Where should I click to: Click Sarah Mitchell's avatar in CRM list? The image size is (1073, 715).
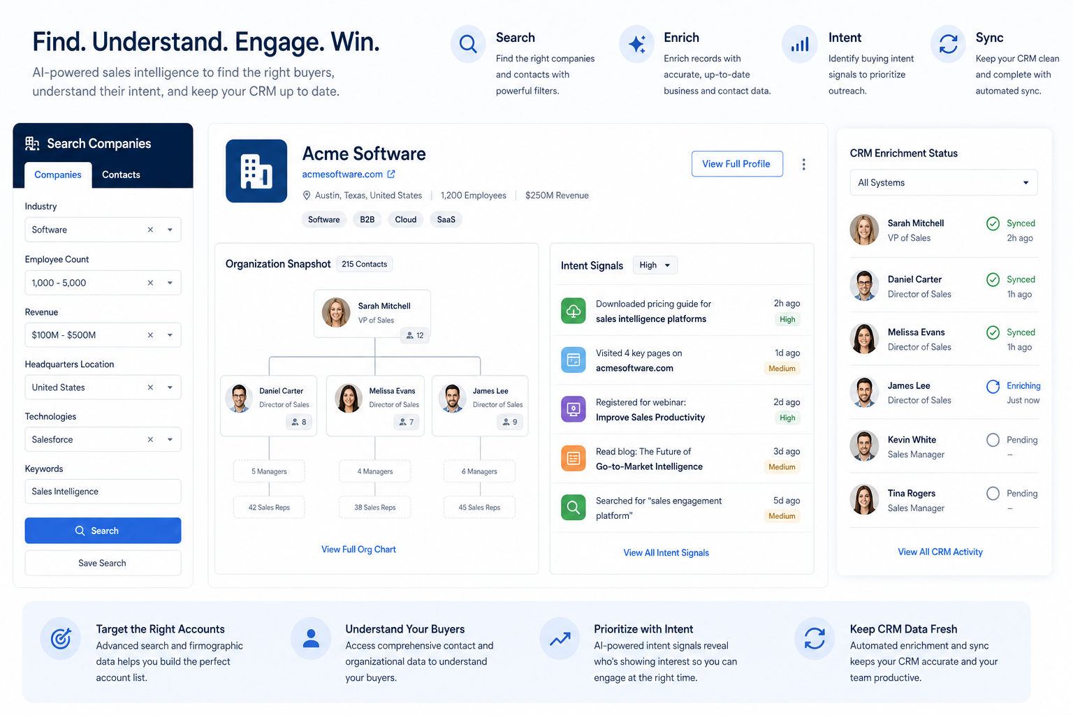(864, 230)
